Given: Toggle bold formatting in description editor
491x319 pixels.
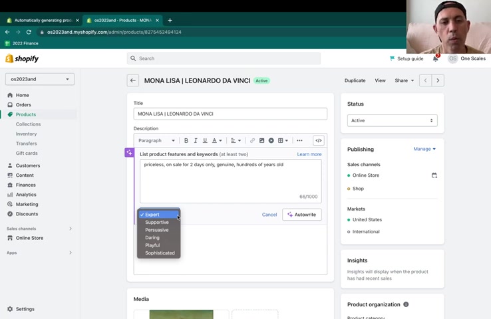Looking at the screenshot, I should point(186,141).
